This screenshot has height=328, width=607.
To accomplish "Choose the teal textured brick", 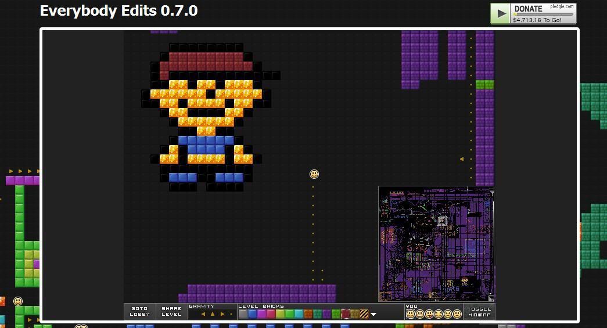I will pyautogui.click(x=317, y=314).
